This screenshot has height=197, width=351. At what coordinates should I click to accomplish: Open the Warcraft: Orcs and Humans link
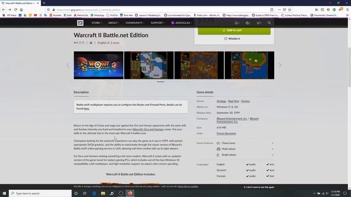(x=148, y=129)
